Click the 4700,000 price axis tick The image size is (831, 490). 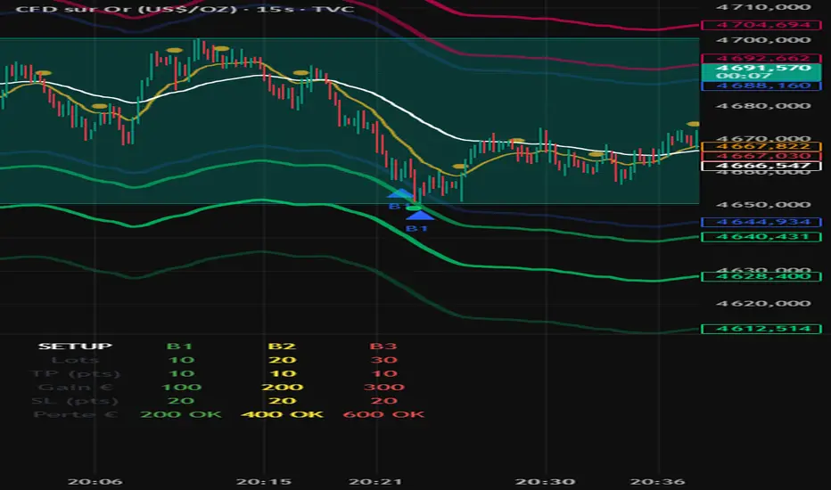click(x=763, y=40)
